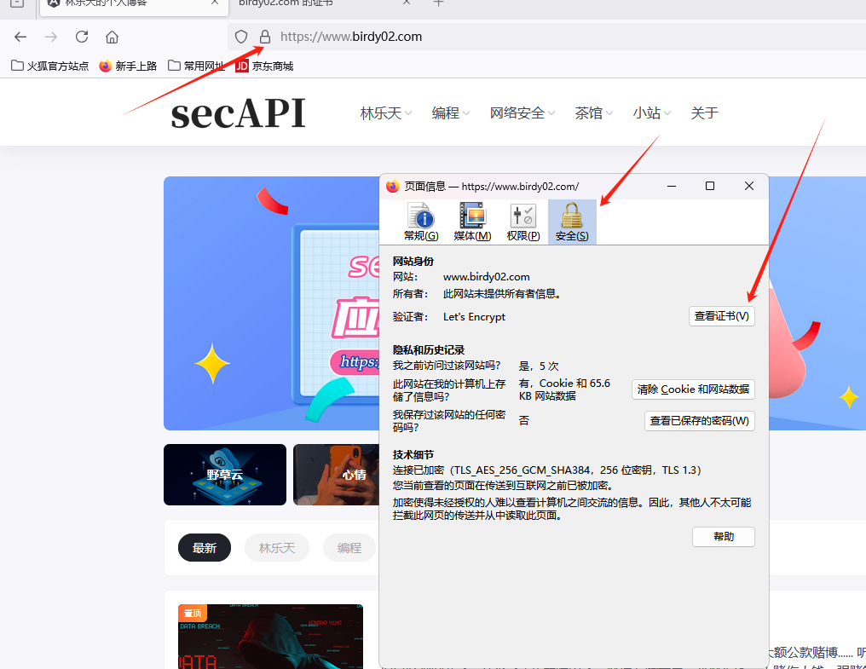This screenshot has height=669, width=866.
Task: Clear Cookie and site data button
Action: [693, 389]
